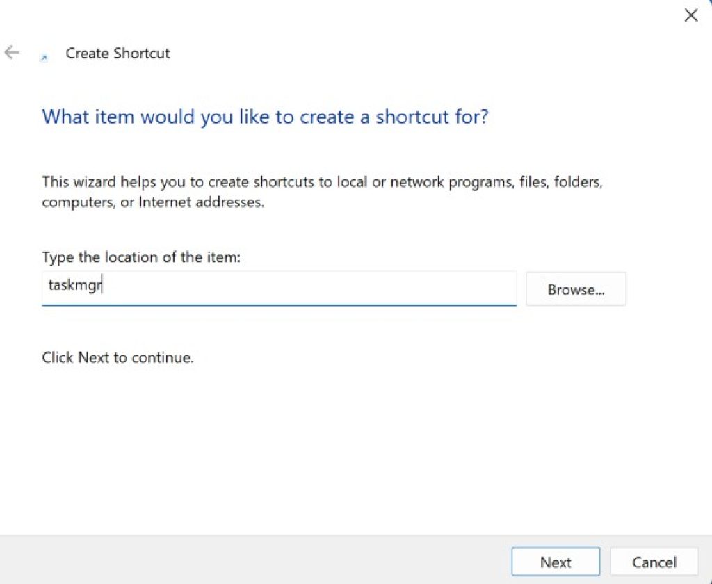The width and height of the screenshot is (712, 584).
Task: Click the 'Click Next to continue' hint text
Action: 118,357
